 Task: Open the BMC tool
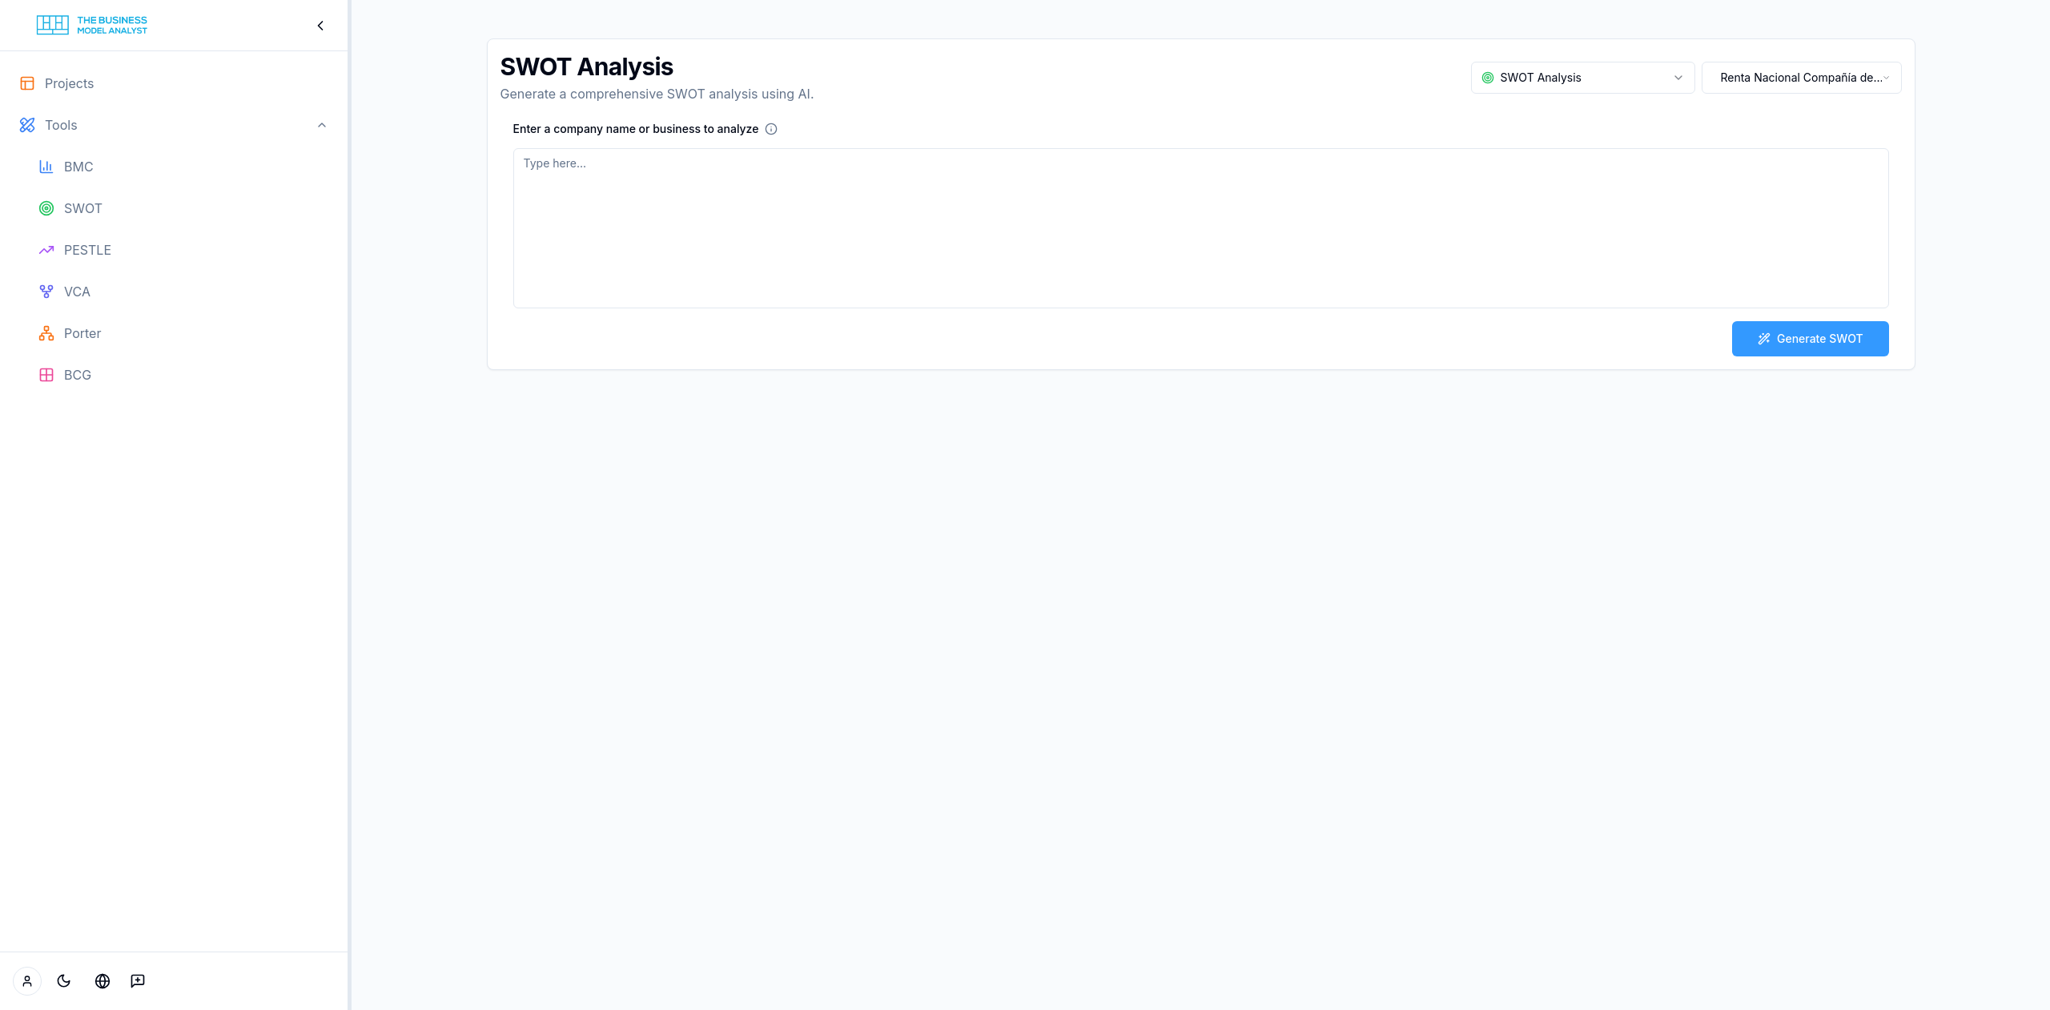(78, 167)
